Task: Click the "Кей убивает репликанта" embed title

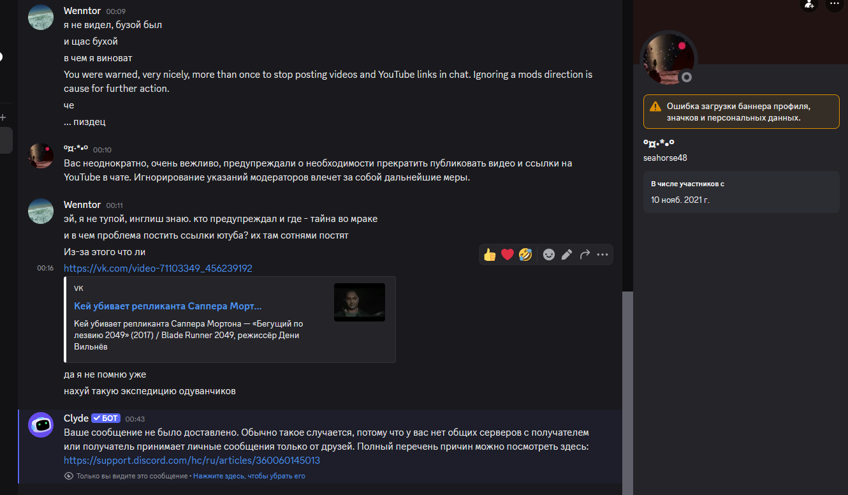Action: 168,306
